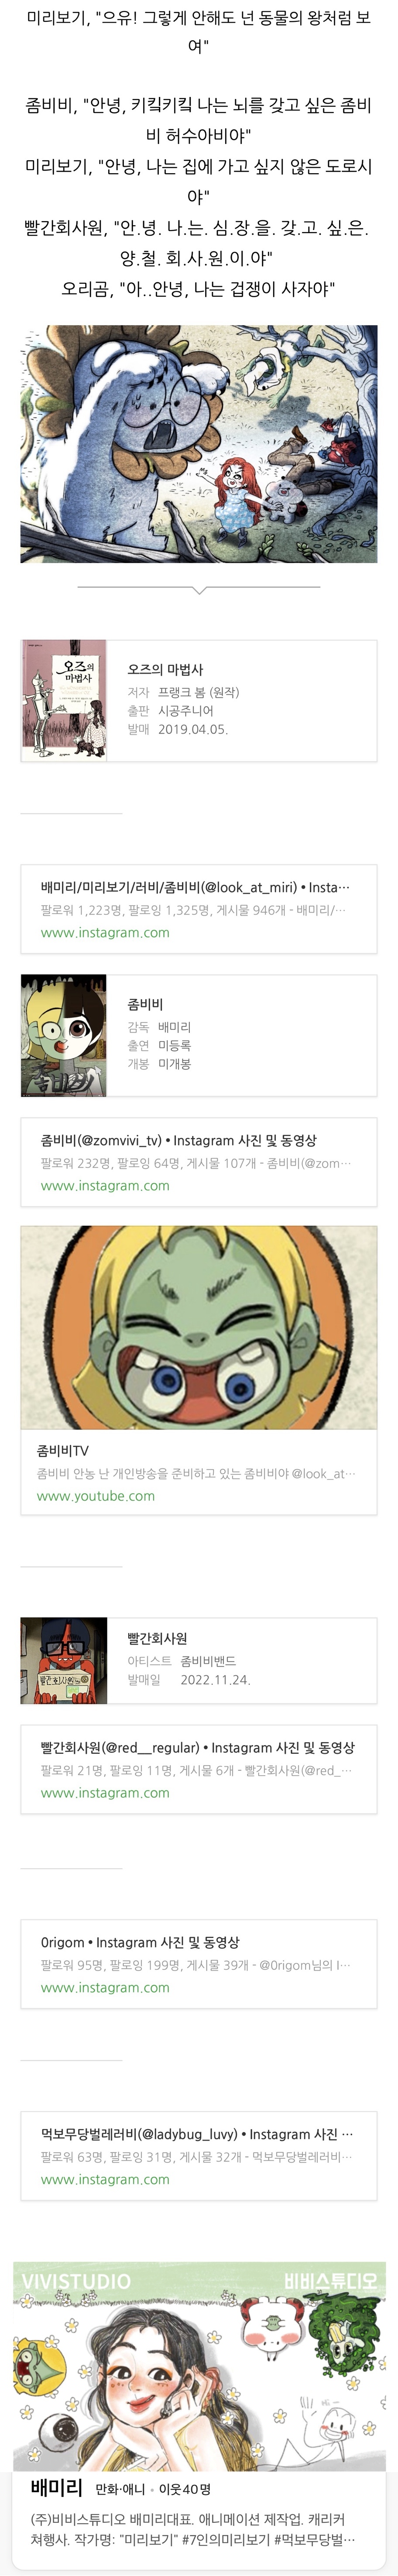Image resolution: width=398 pixels, height=2576 pixels.
Task: Select director 배미리 in the movie card
Action: tap(174, 1027)
